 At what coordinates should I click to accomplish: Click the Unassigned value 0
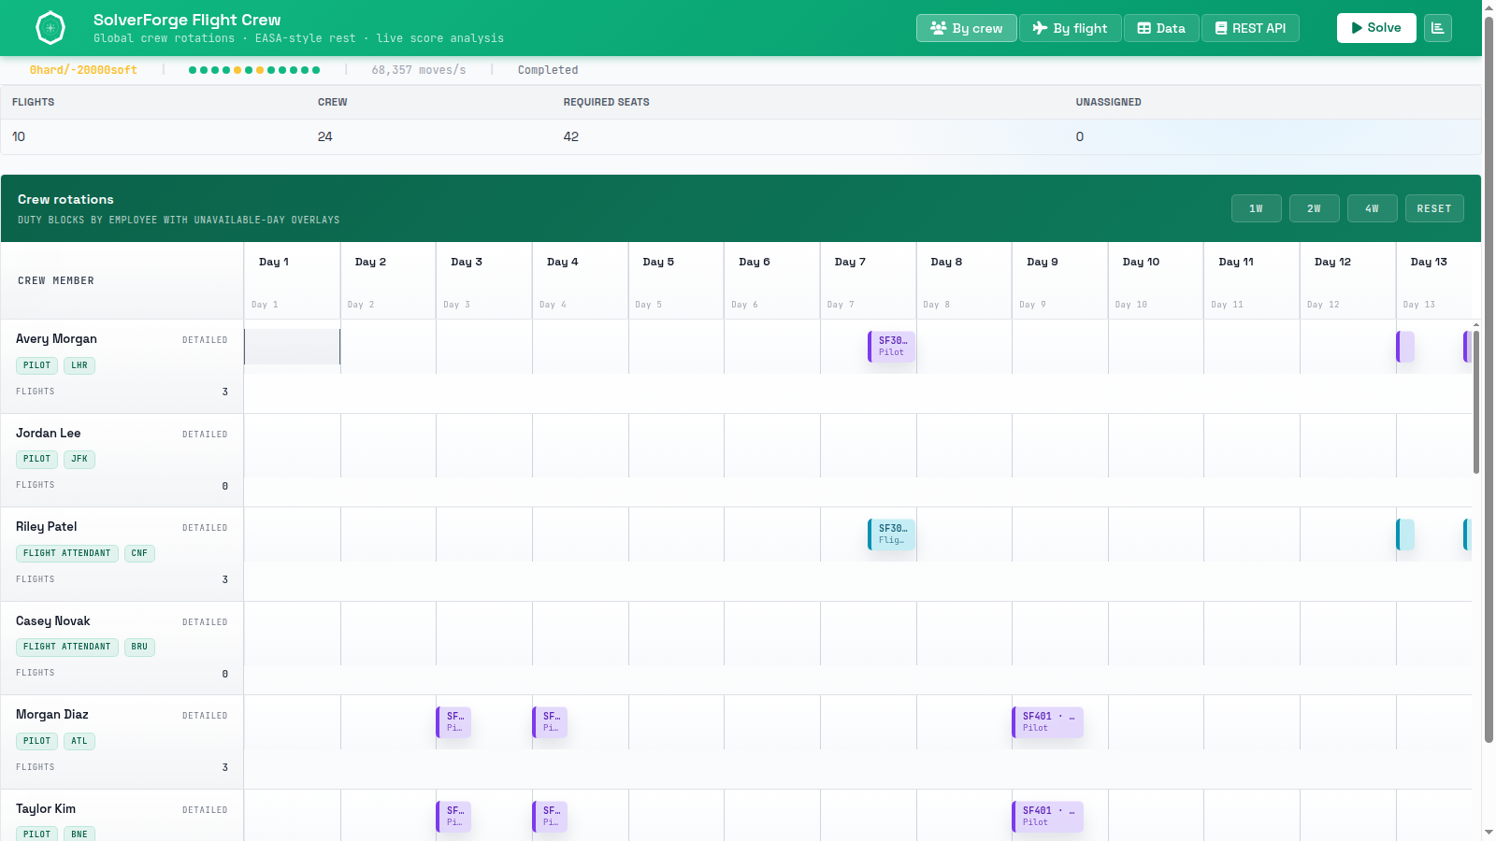click(1080, 136)
